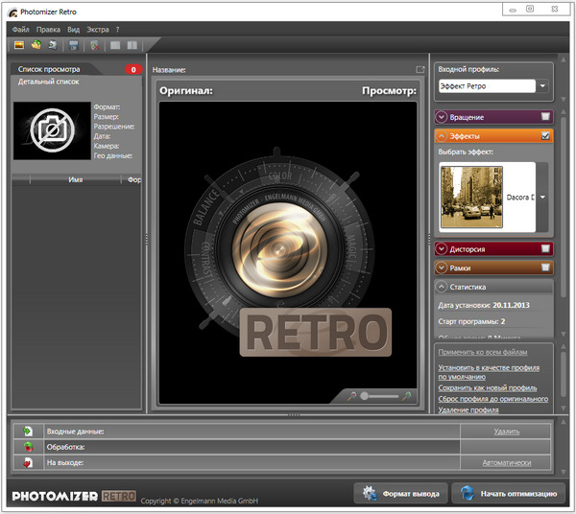
Task: Click the save floppy disk toolbar icon
Action: [x=73, y=45]
